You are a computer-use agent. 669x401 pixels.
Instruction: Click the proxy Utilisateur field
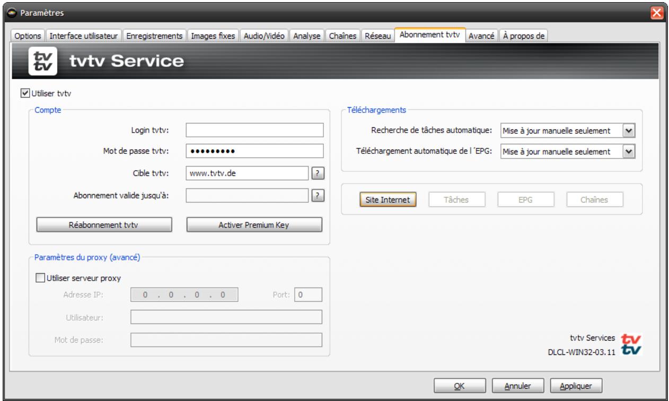tap(226, 317)
